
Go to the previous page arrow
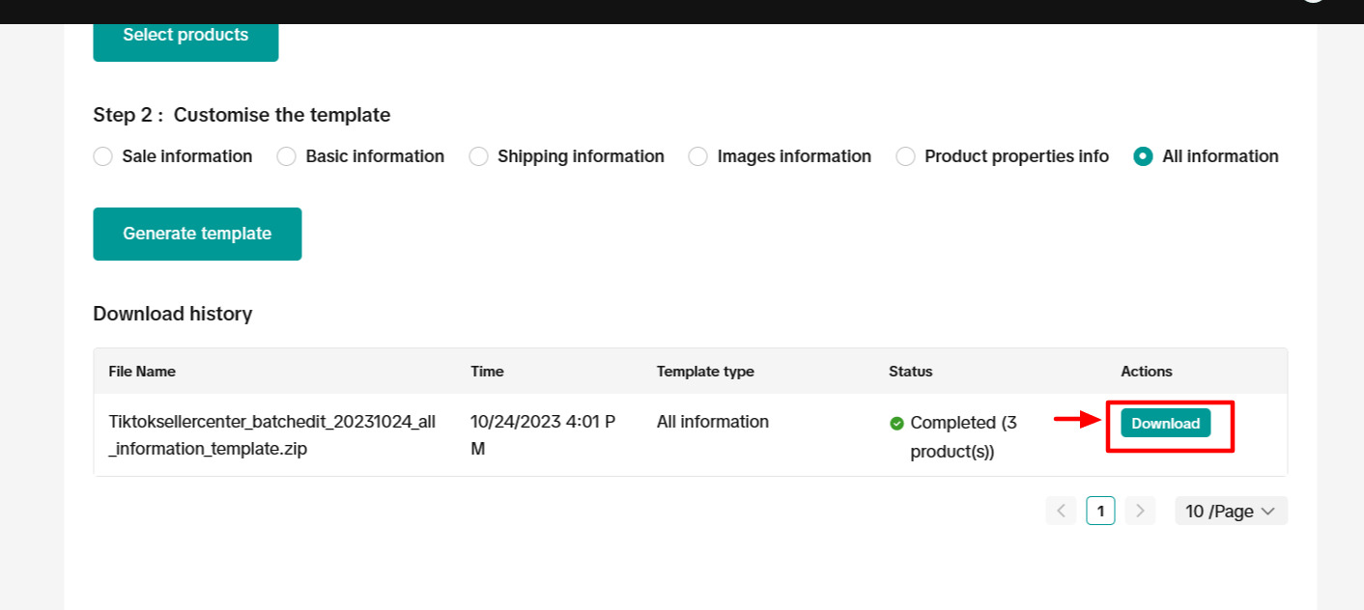click(1061, 511)
